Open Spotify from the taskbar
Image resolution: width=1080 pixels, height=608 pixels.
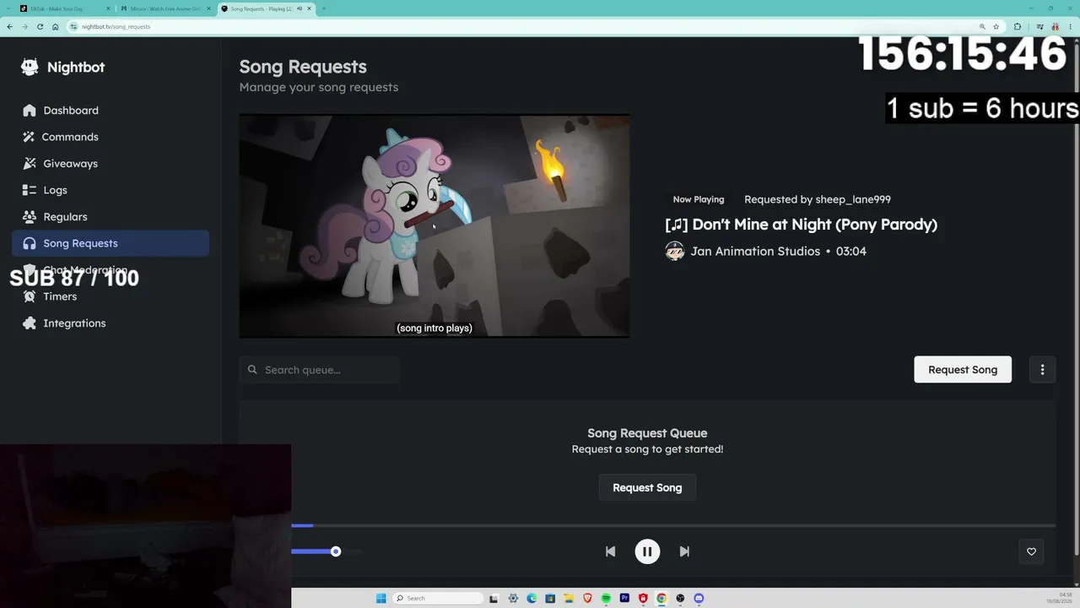tap(606, 599)
